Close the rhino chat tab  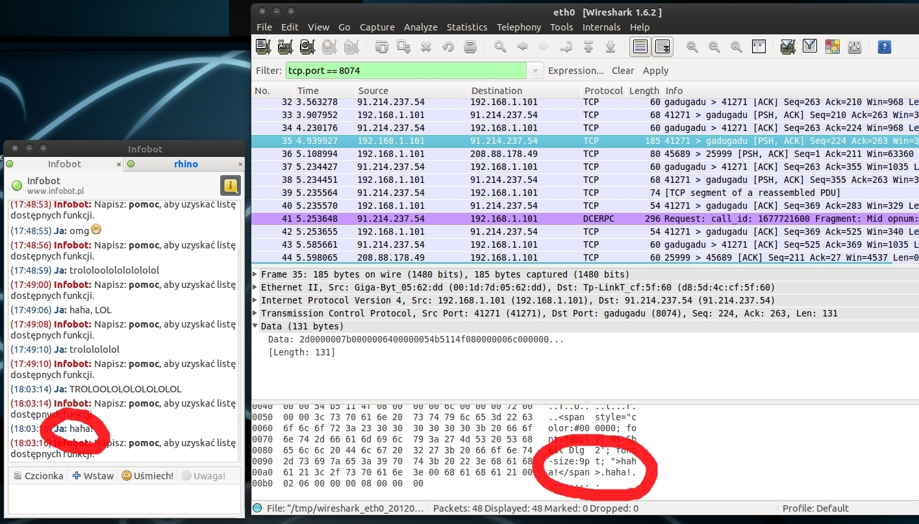tap(240, 165)
